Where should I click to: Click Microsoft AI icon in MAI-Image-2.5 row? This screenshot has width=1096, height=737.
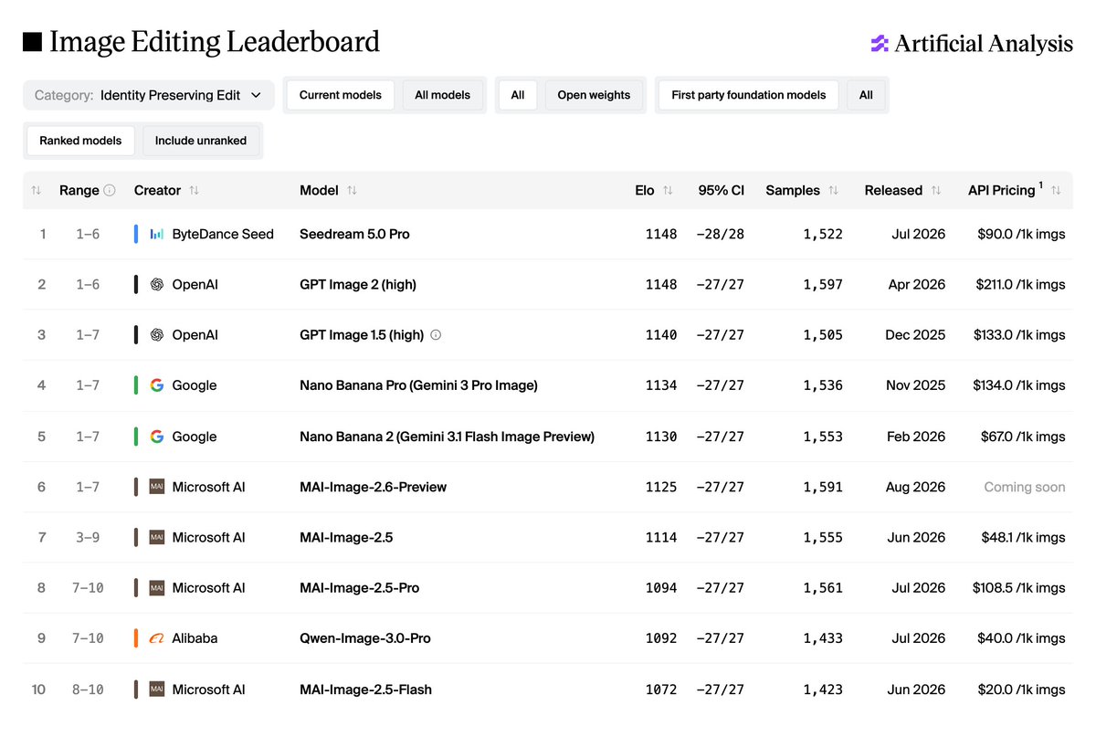[157, 537]
